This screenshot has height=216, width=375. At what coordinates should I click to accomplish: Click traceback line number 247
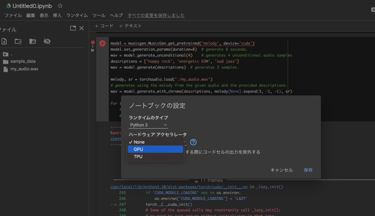123,204
